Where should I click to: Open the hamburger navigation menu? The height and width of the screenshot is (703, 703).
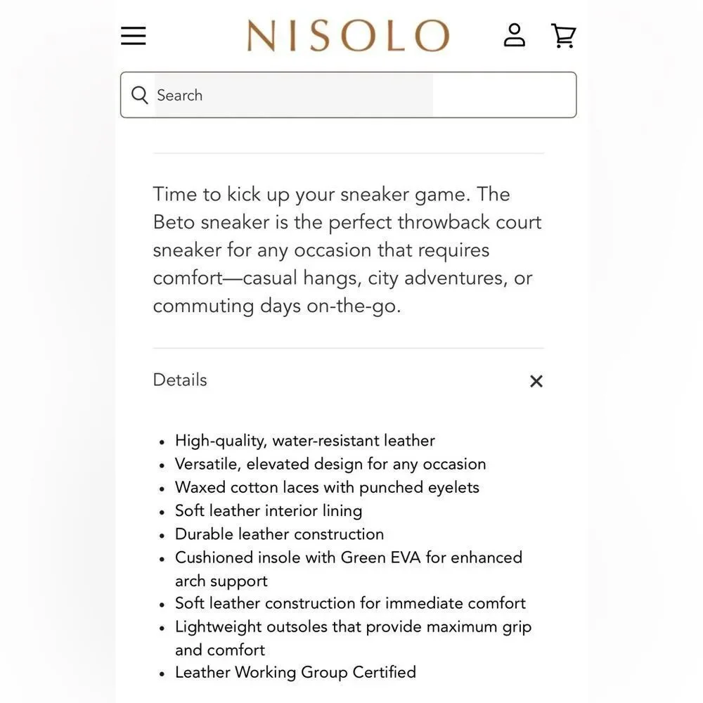point(133,36)
